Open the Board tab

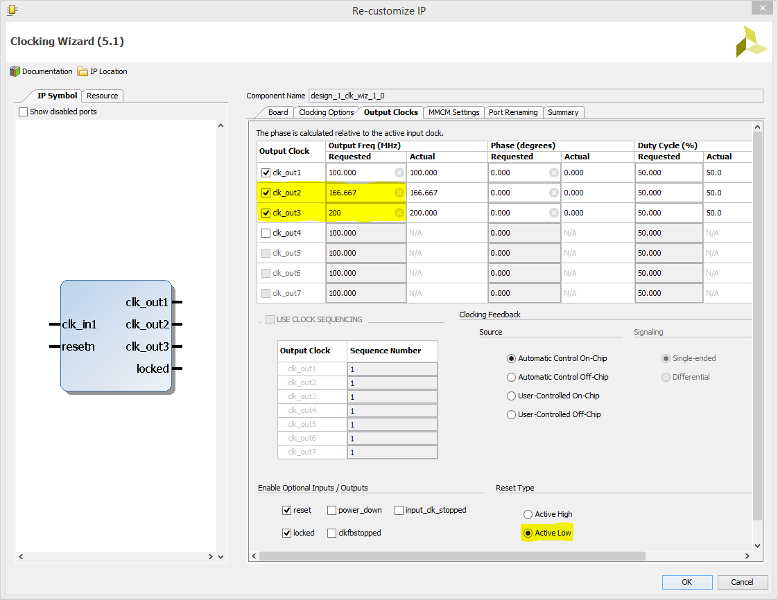click(x=278, y=112)
